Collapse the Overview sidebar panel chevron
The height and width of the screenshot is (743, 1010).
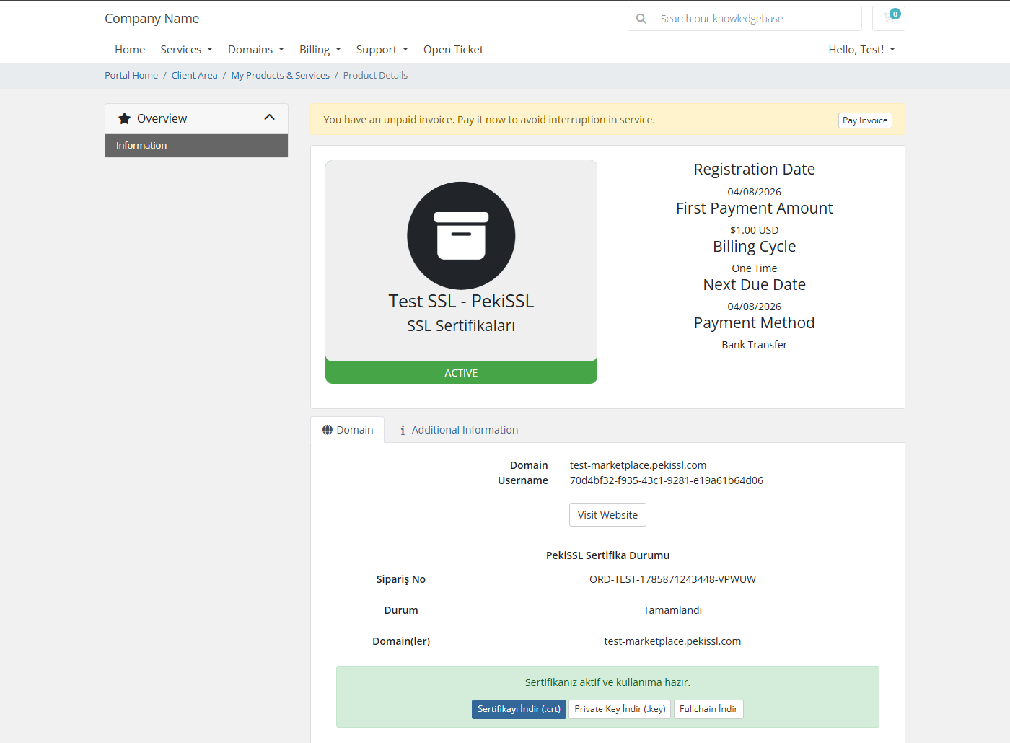pos(270,118)
